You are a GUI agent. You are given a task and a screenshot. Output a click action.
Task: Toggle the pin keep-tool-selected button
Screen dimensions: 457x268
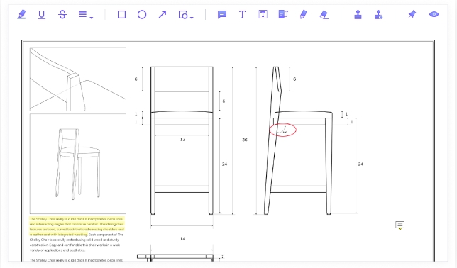click(412, 14)
